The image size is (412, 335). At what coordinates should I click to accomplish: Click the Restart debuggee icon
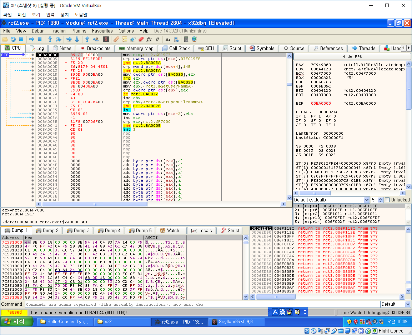[x=13, y=39]
